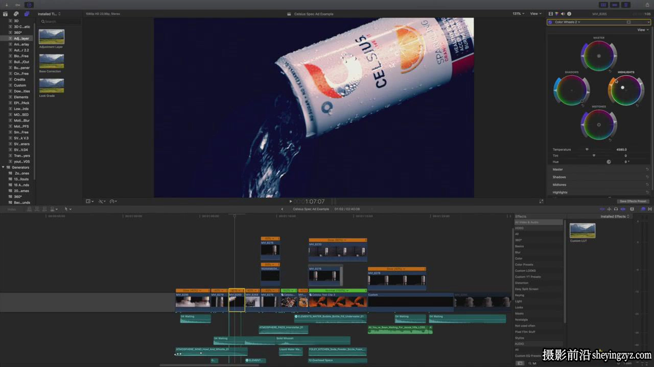Select the Base Correction title thumbnail
Image resolution: width=654 pixels, height=367 pixels.
[x=52, y=61]
